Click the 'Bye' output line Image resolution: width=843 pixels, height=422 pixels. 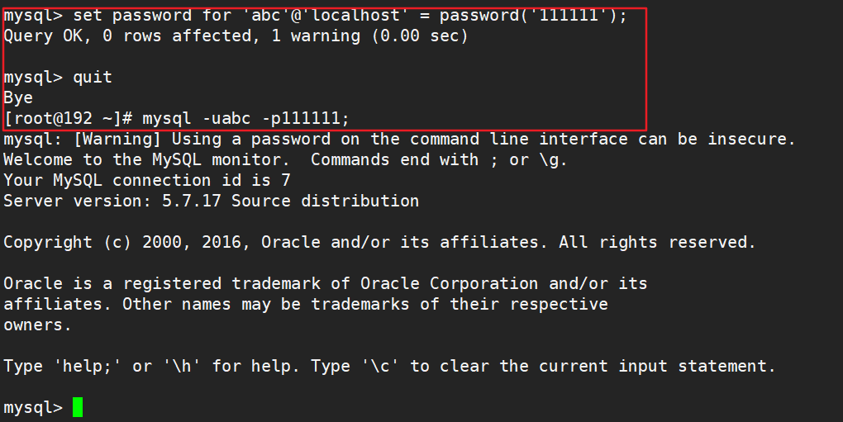click(x=18, y=98)
